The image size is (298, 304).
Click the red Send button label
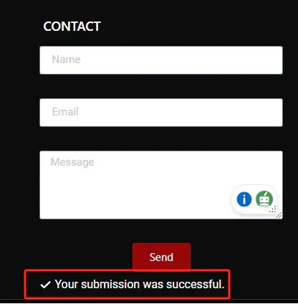161,257
